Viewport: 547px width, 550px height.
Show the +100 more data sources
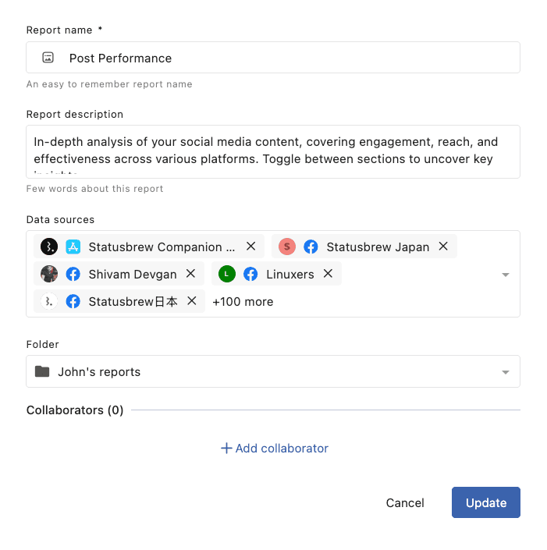point(243,302)
